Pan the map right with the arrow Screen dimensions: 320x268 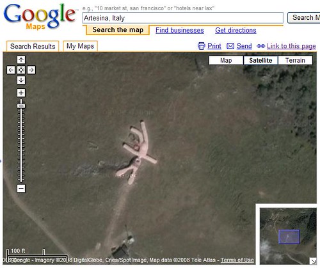[x=31, y=70]
